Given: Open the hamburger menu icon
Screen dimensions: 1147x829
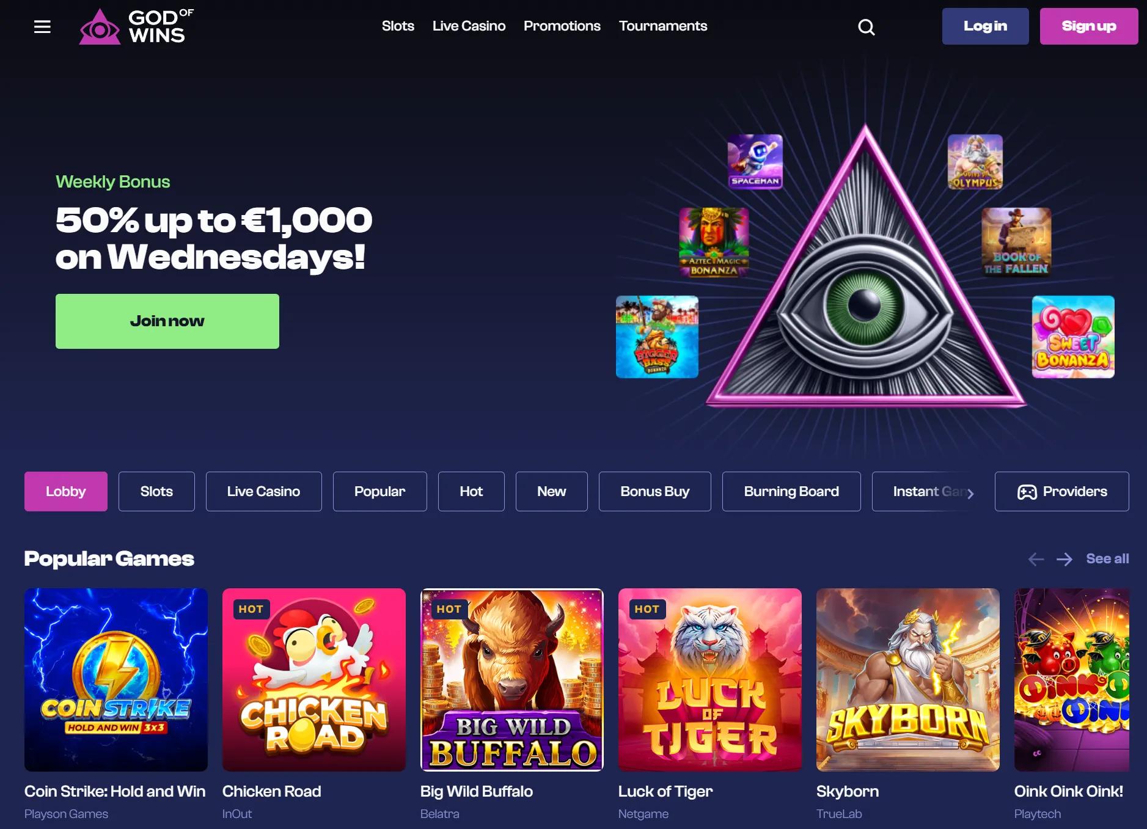Looking at the screenshot, I should tap(42, 26).
